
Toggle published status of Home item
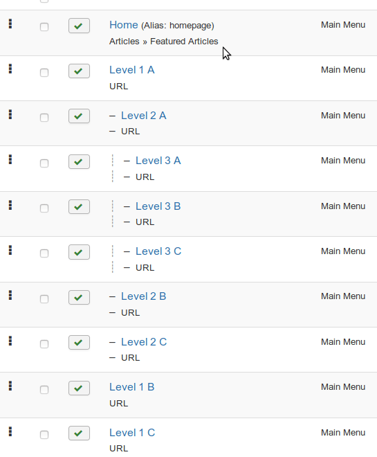(79, 26)
